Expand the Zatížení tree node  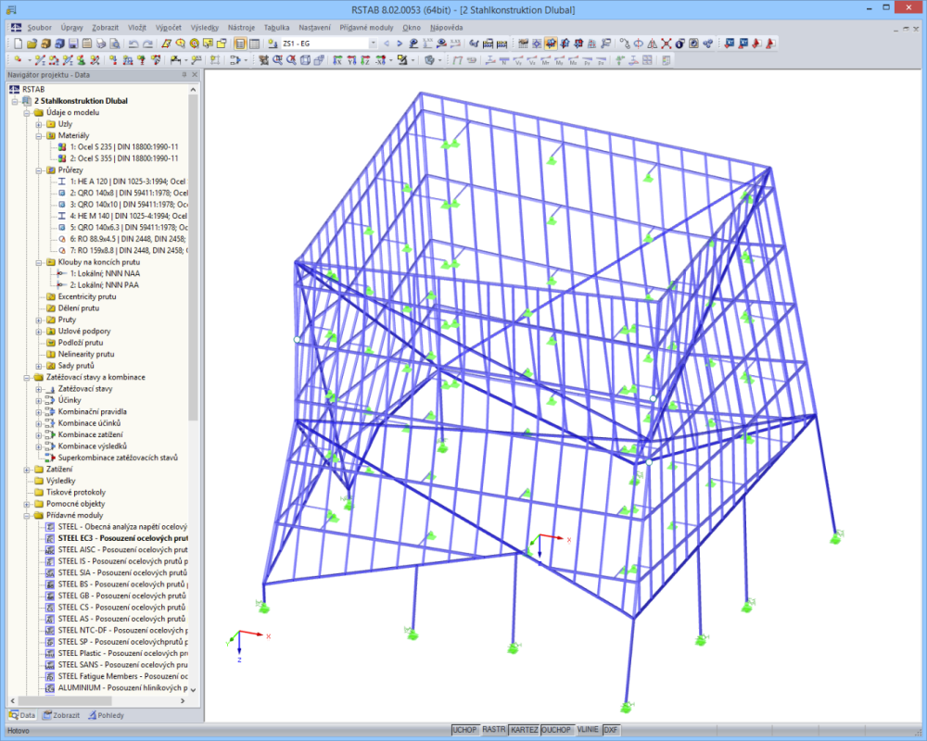(x=27, y=470)
